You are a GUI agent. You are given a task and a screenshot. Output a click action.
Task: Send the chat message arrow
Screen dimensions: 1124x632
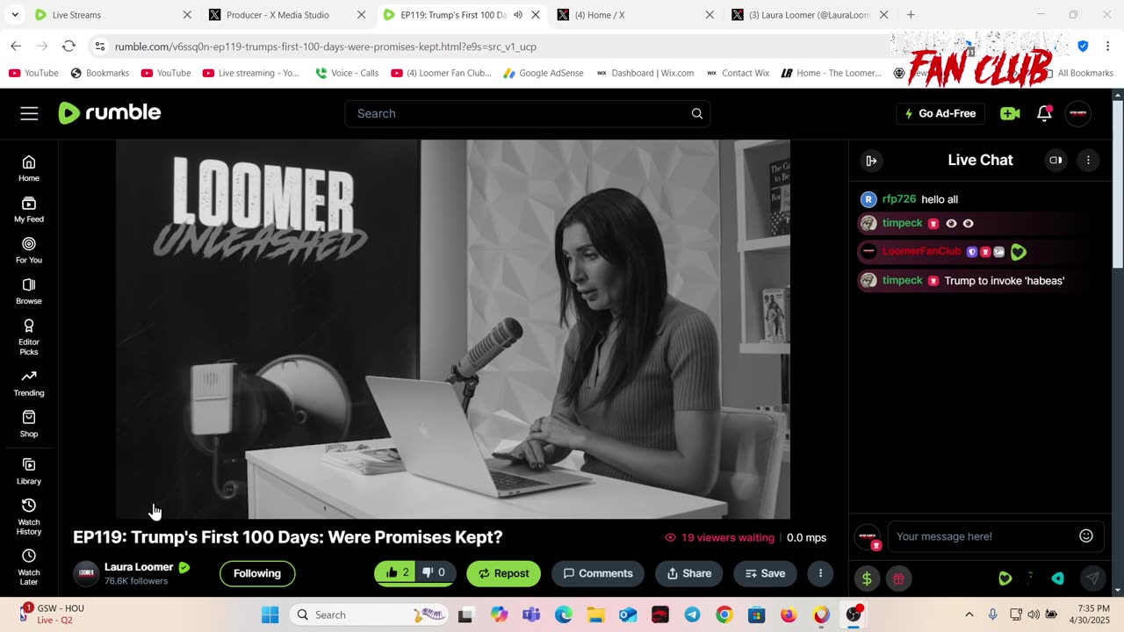point(1092,578)
